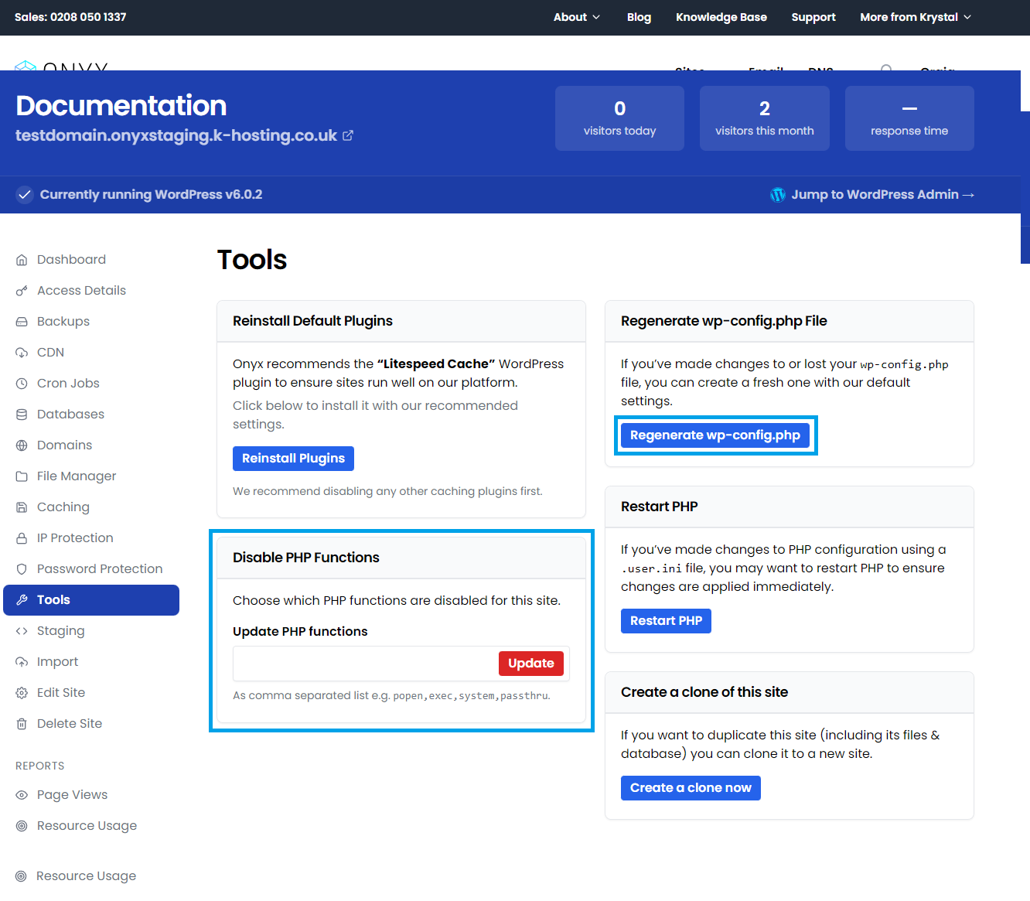The image size is (1030, 901).
Task: Expand the More from Krystal dropdown
Action: pyautogui.click(x=916, y=17)
